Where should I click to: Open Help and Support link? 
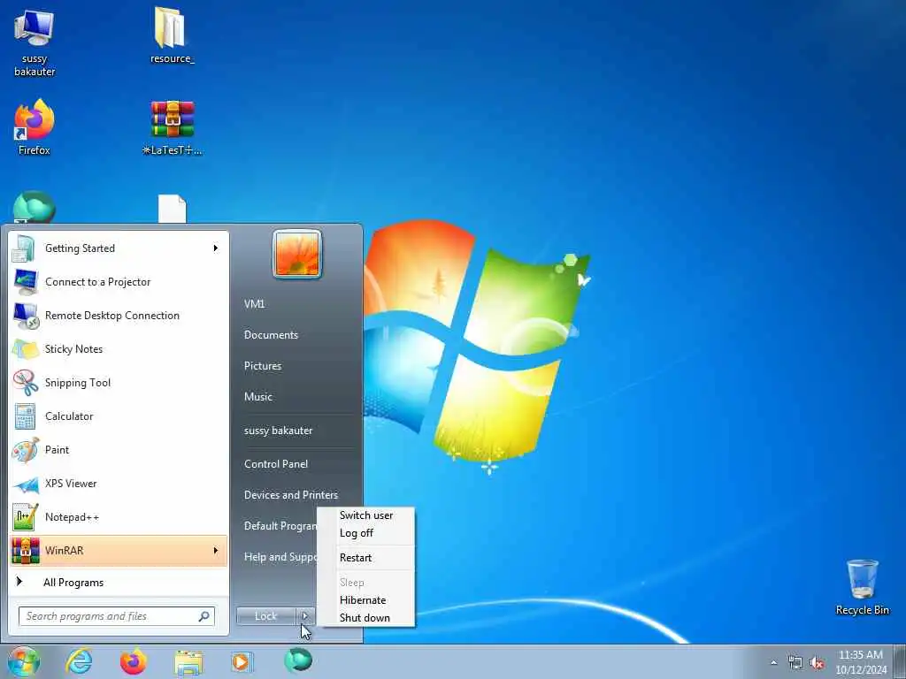point(280,557)
